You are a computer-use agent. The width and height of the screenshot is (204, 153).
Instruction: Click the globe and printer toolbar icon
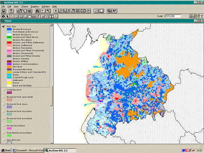(109, 11)
